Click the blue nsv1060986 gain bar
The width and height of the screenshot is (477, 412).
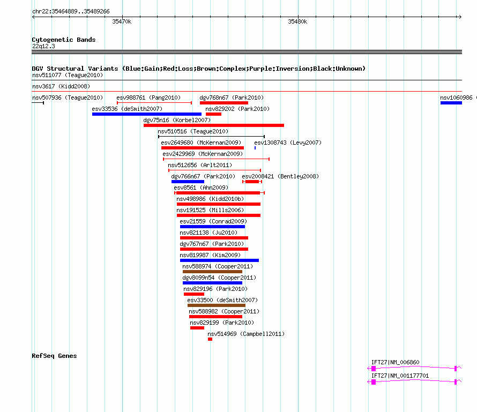(451, 103)
